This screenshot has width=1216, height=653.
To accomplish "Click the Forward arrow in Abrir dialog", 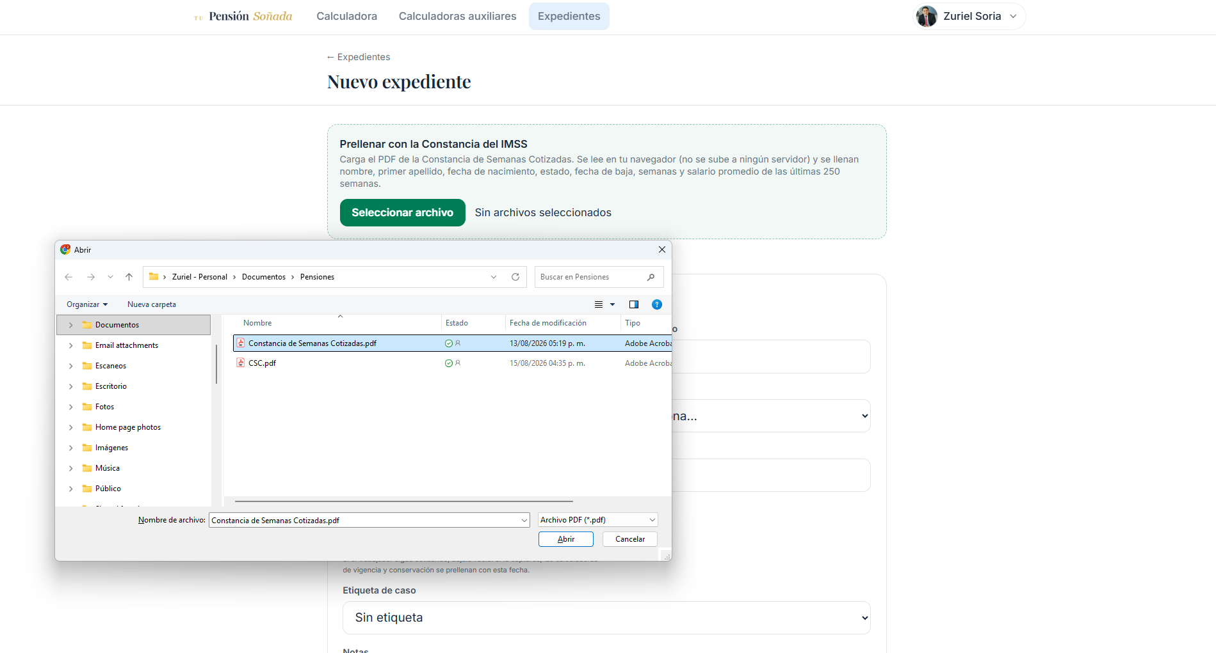I will coord(91,277).
